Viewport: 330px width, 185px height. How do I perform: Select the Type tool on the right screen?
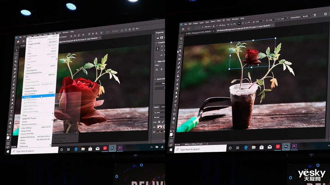coord(175,105)
